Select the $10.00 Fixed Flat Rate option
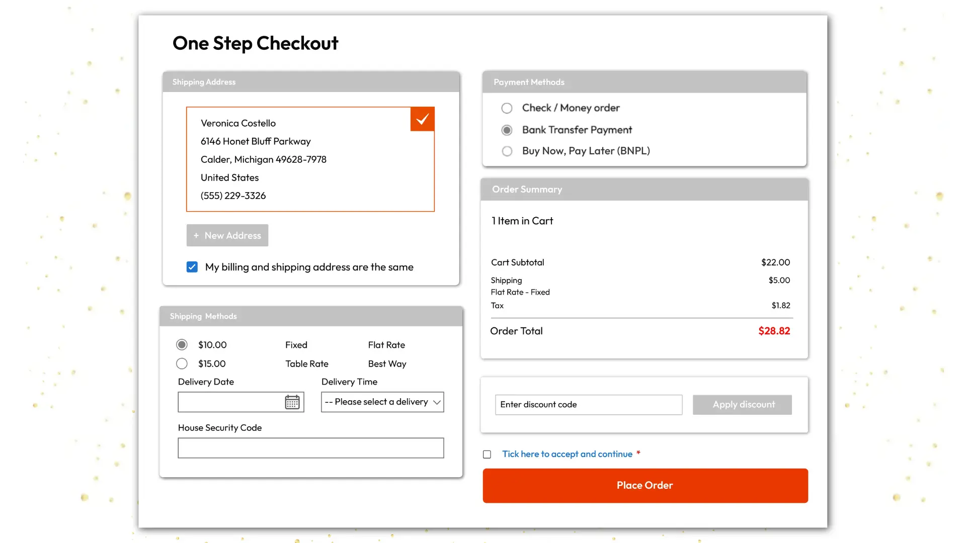Viewport: 966px width, 543px height. pos(182,344)
